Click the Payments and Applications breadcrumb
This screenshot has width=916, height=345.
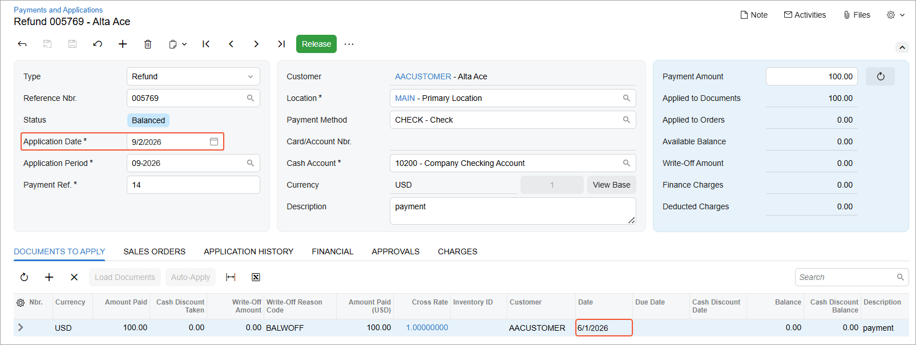[58, 10]
